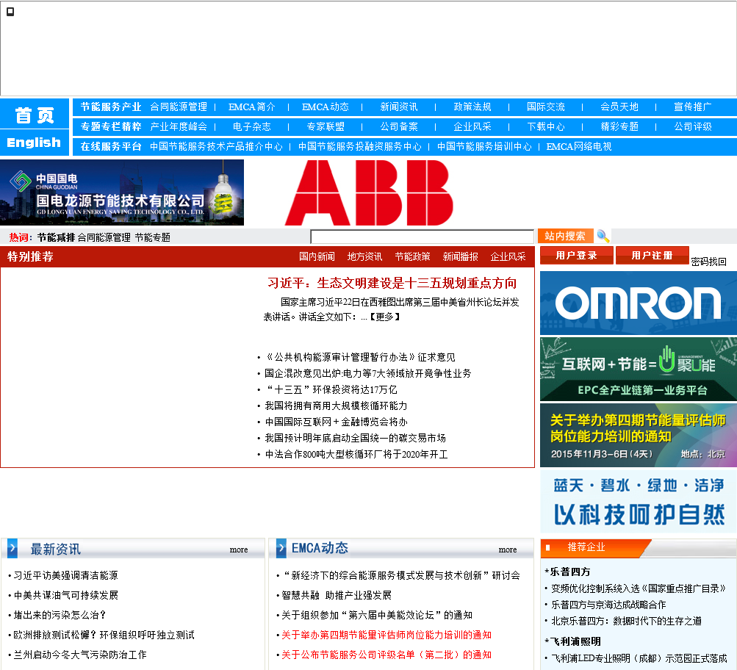Click hot word 节能减排
Image resolution: width=737 pixels, height=670 pixels.
pyautogui.click(x=56, y=237)
